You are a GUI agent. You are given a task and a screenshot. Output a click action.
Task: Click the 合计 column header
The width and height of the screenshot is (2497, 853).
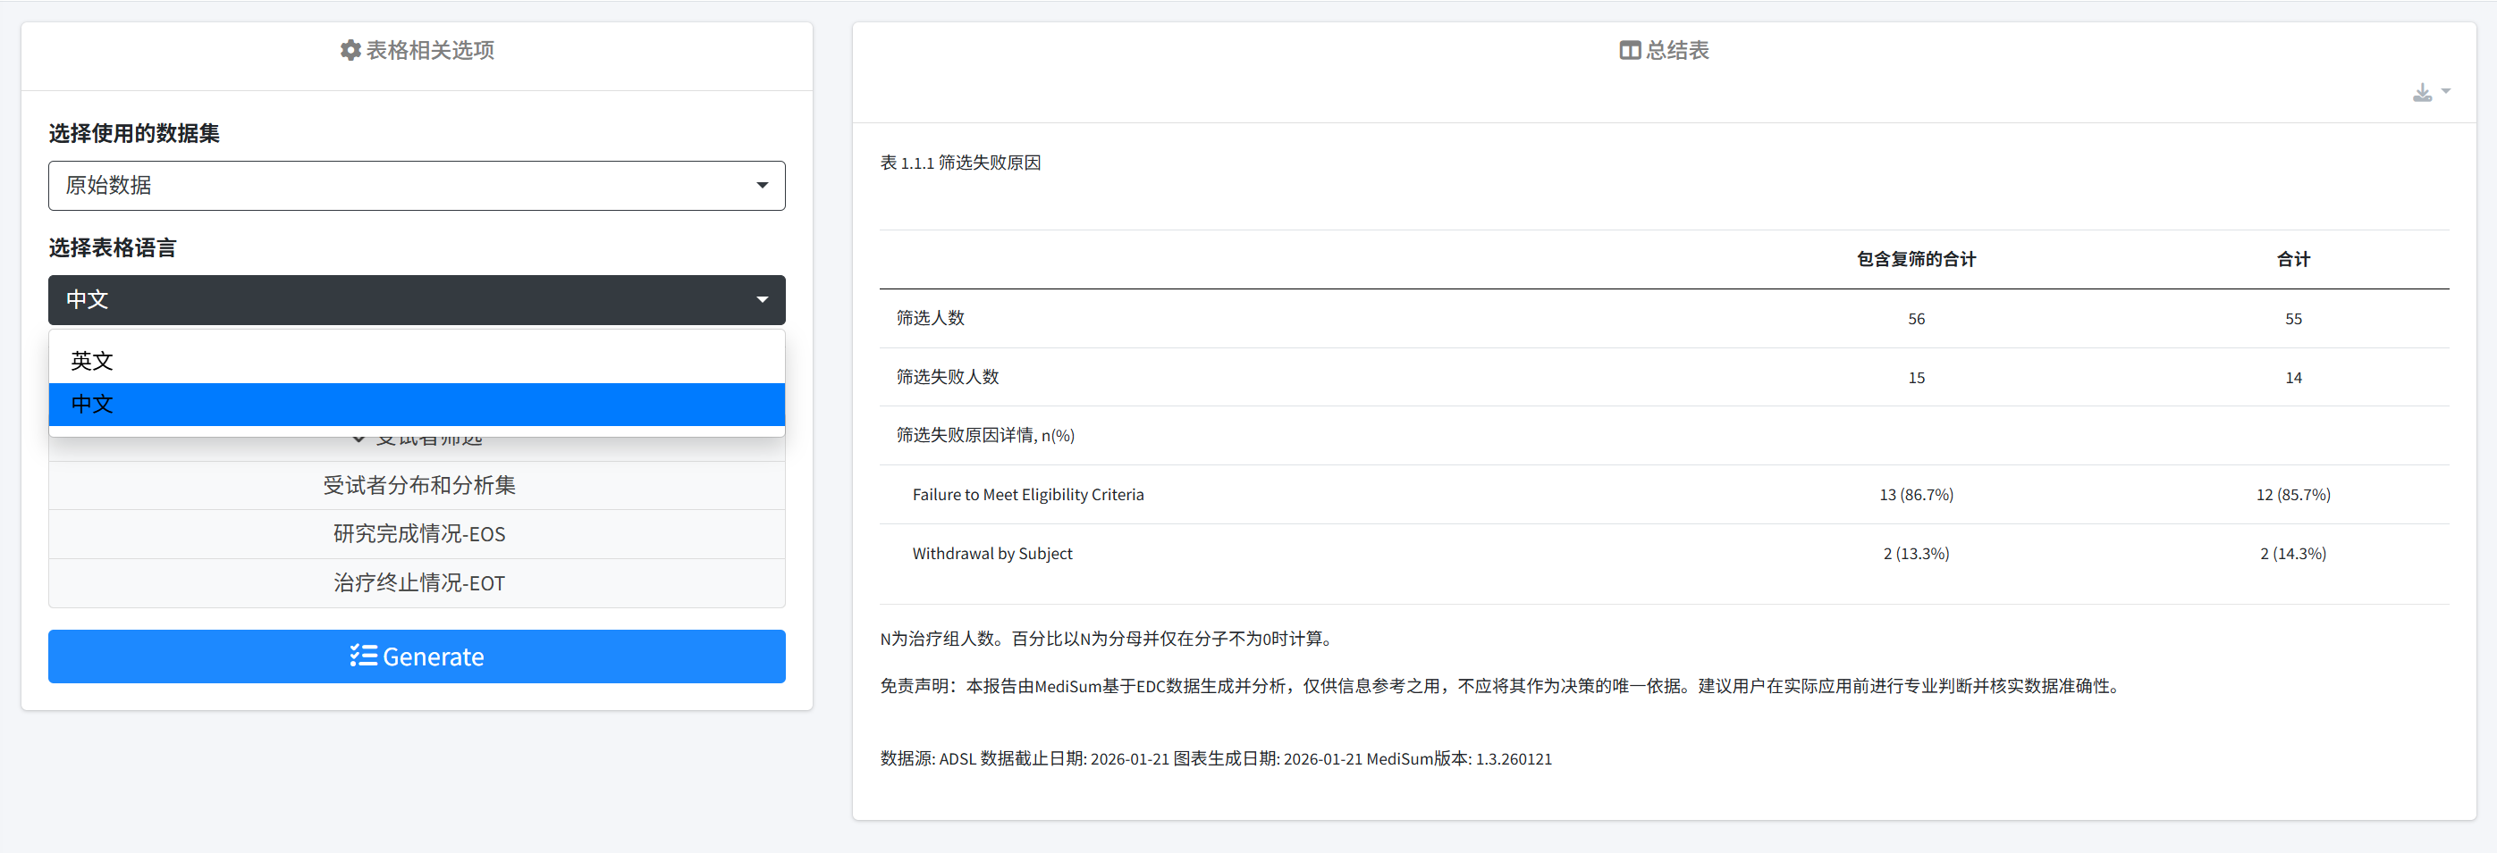pos(2292,260)
